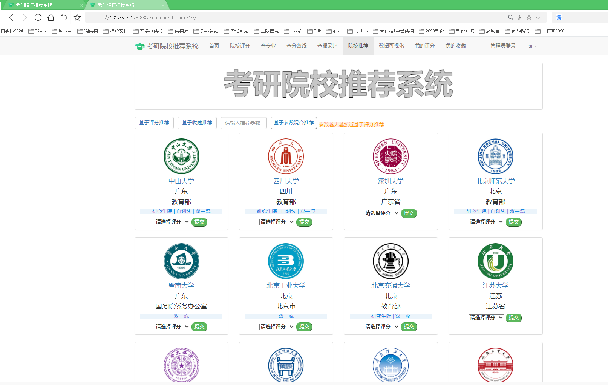The width and height of the screenshot is (608, 385).
Task: Open the 数据可视化 nav item
Action: coord(391,46)
